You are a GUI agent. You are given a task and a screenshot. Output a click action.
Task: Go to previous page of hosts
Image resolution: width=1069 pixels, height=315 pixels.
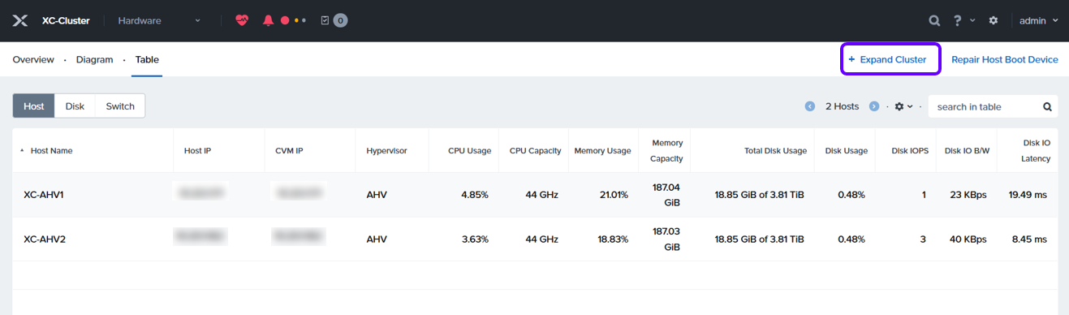(x=810, y=106)
